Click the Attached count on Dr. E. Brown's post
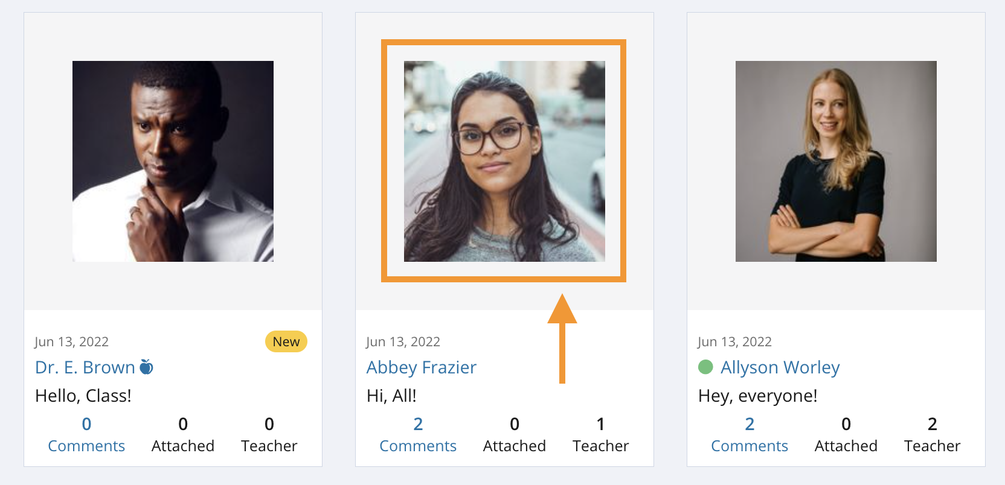This screenshot has width=1005, height=485. tap(183, 434)
